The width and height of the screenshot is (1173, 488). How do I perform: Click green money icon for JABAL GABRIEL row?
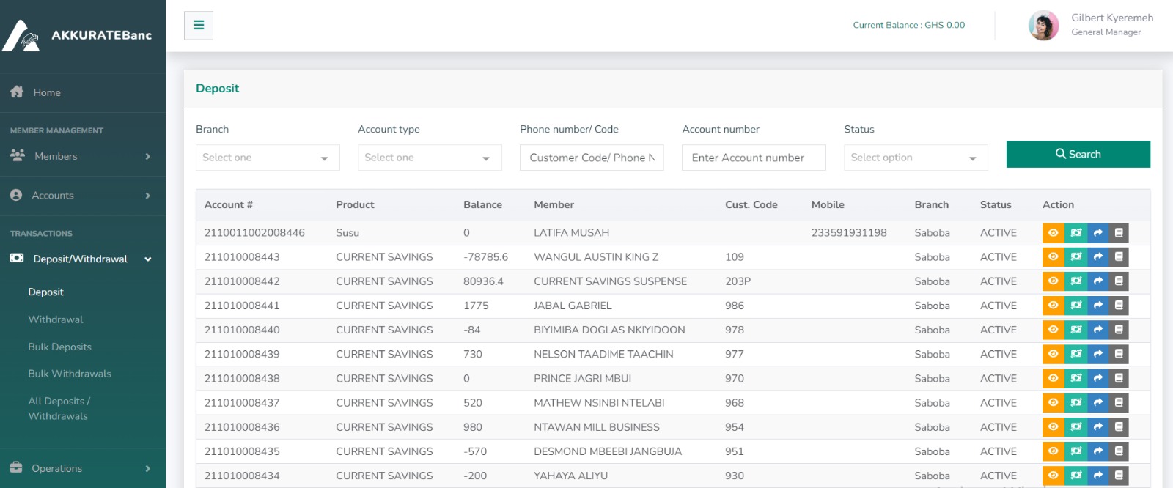(1075, 306)
